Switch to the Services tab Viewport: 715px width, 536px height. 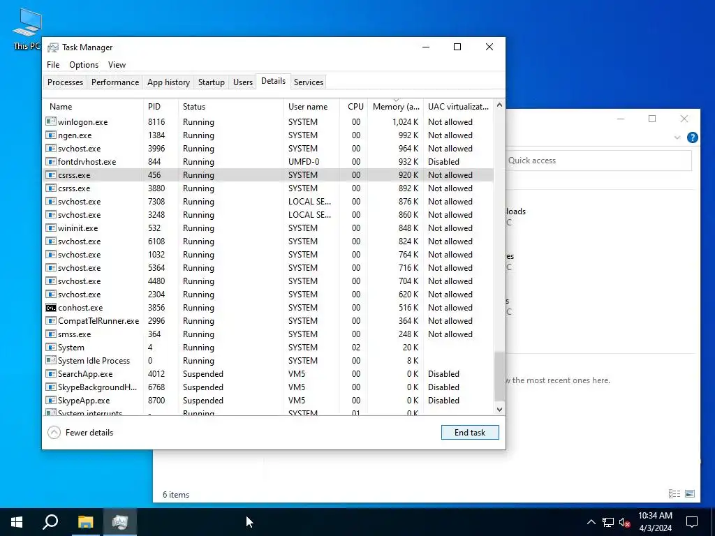308,82
